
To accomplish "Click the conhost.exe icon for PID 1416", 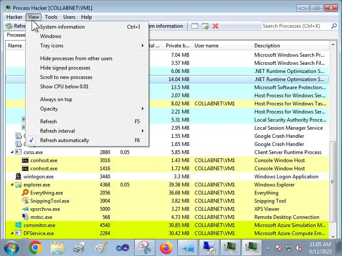I will coord(25,169).
